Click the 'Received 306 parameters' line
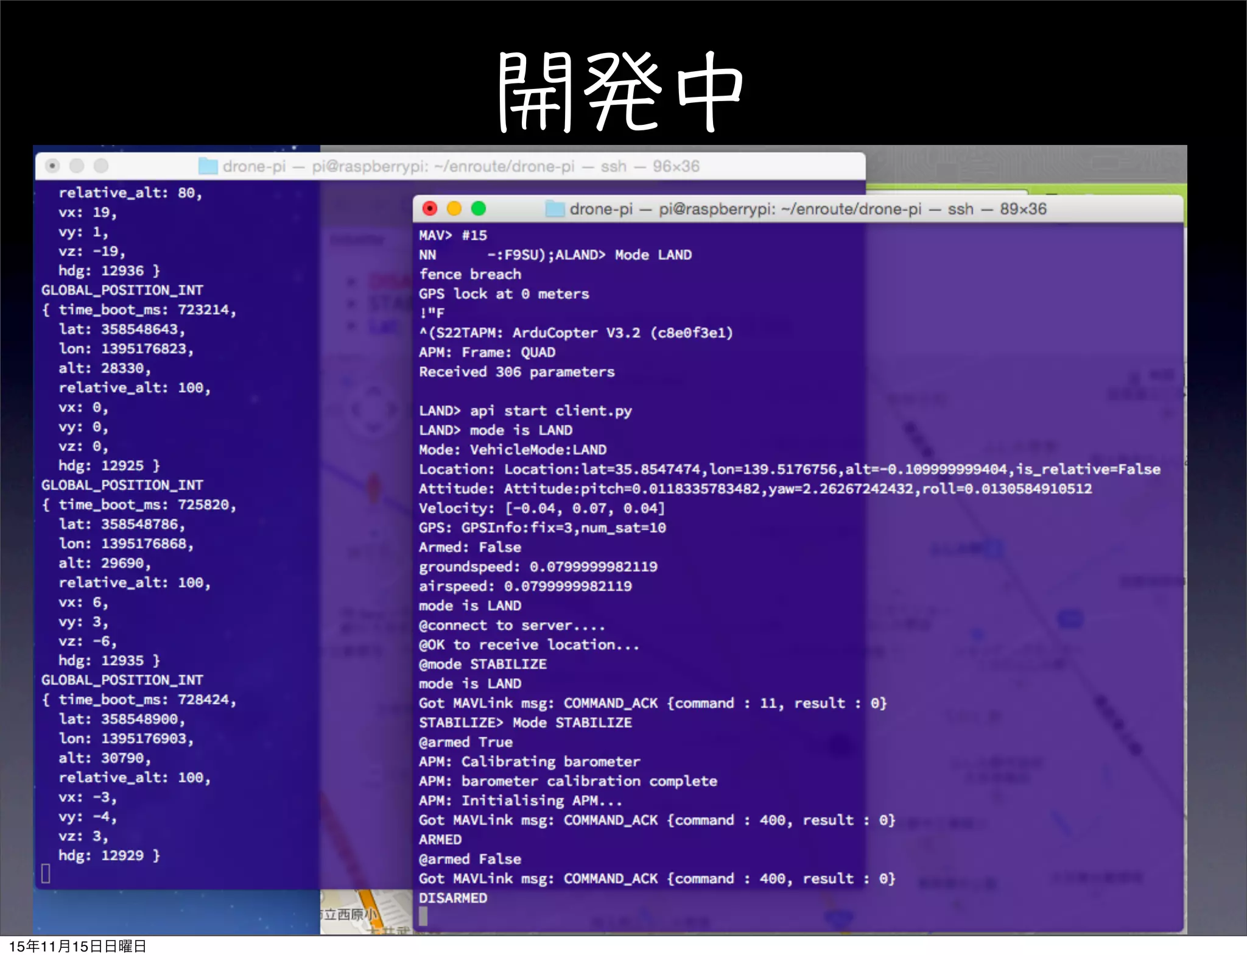The image size is (1247, 960). [516, 372]
